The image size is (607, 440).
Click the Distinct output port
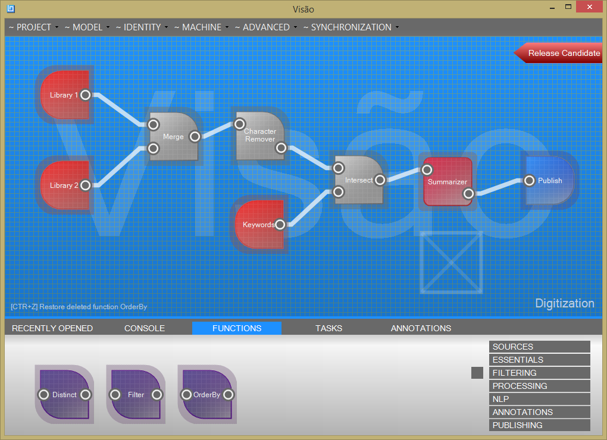click(x=86, y=394)
